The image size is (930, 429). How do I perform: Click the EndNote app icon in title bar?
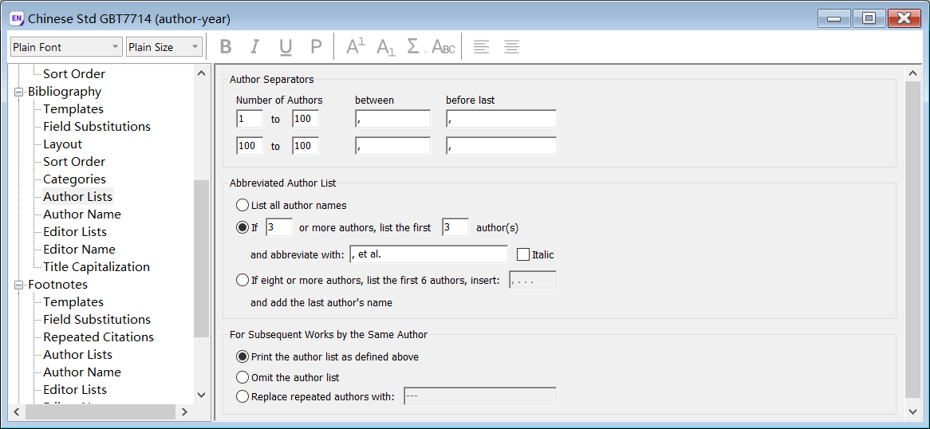click(x=18, y=18)
